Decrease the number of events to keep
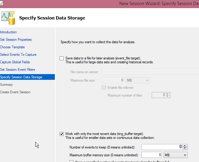Viewport: 199px width, 162px height. [x=185, y=148]
